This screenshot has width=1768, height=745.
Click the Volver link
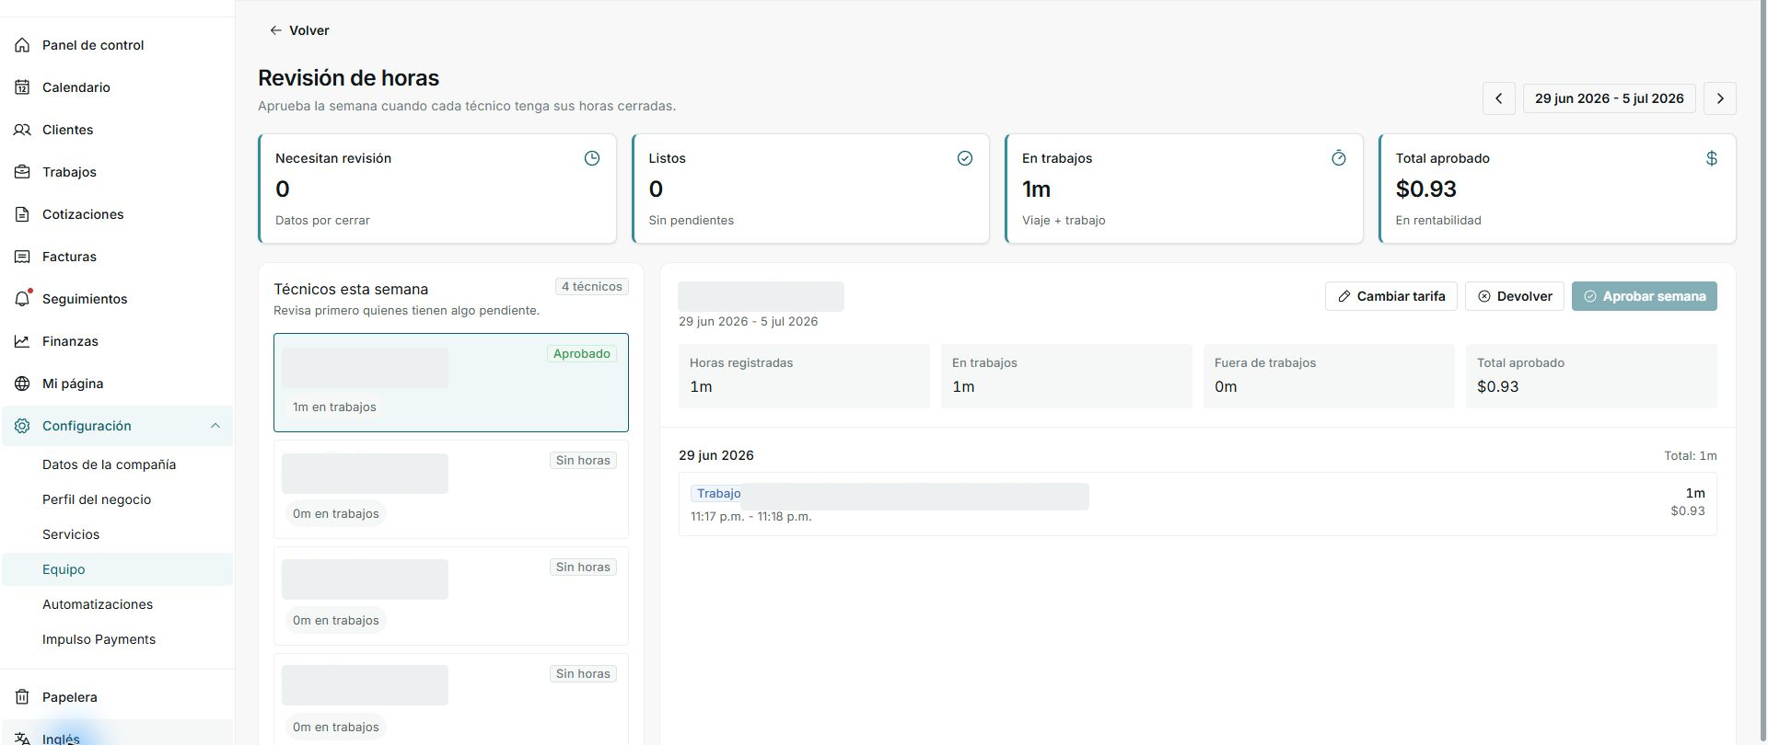(x=299, y=30)
